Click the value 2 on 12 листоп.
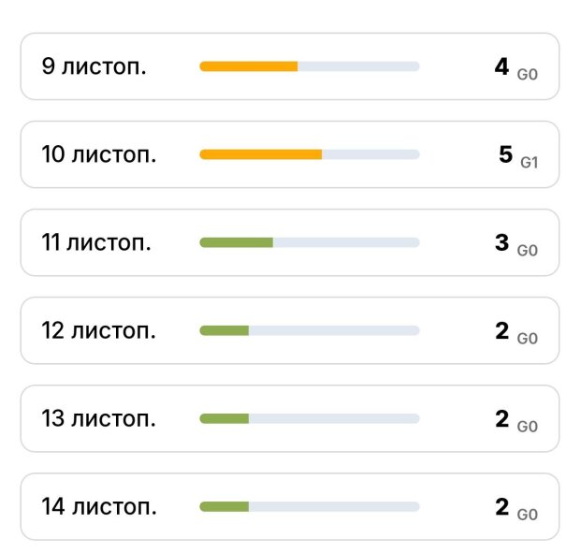The width and height of the screenshot is (580, 553). pos(501,330)
